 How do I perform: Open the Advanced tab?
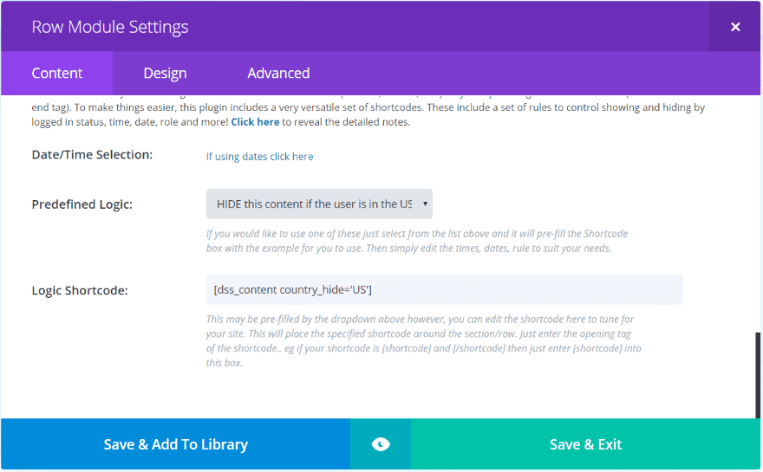coord(278,74)
